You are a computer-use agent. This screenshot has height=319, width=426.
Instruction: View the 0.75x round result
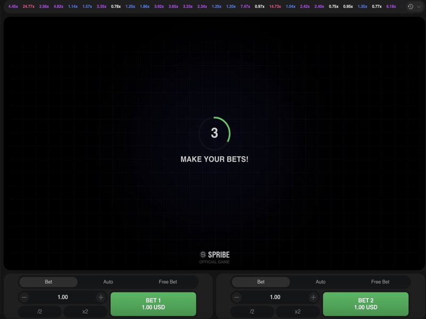click(334, 6)
